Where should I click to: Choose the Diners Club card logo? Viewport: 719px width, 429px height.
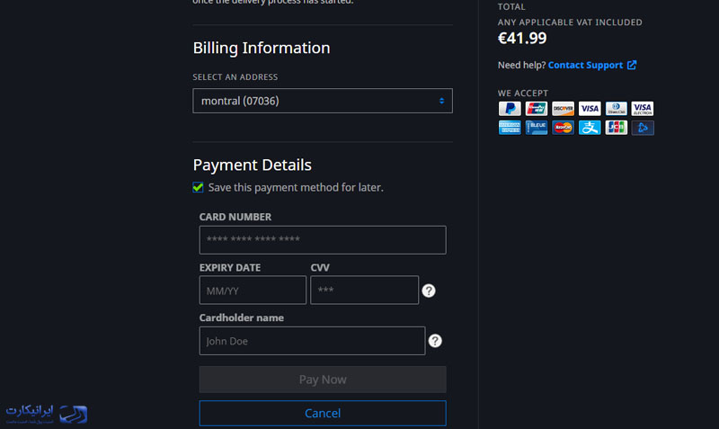(616, 109)
